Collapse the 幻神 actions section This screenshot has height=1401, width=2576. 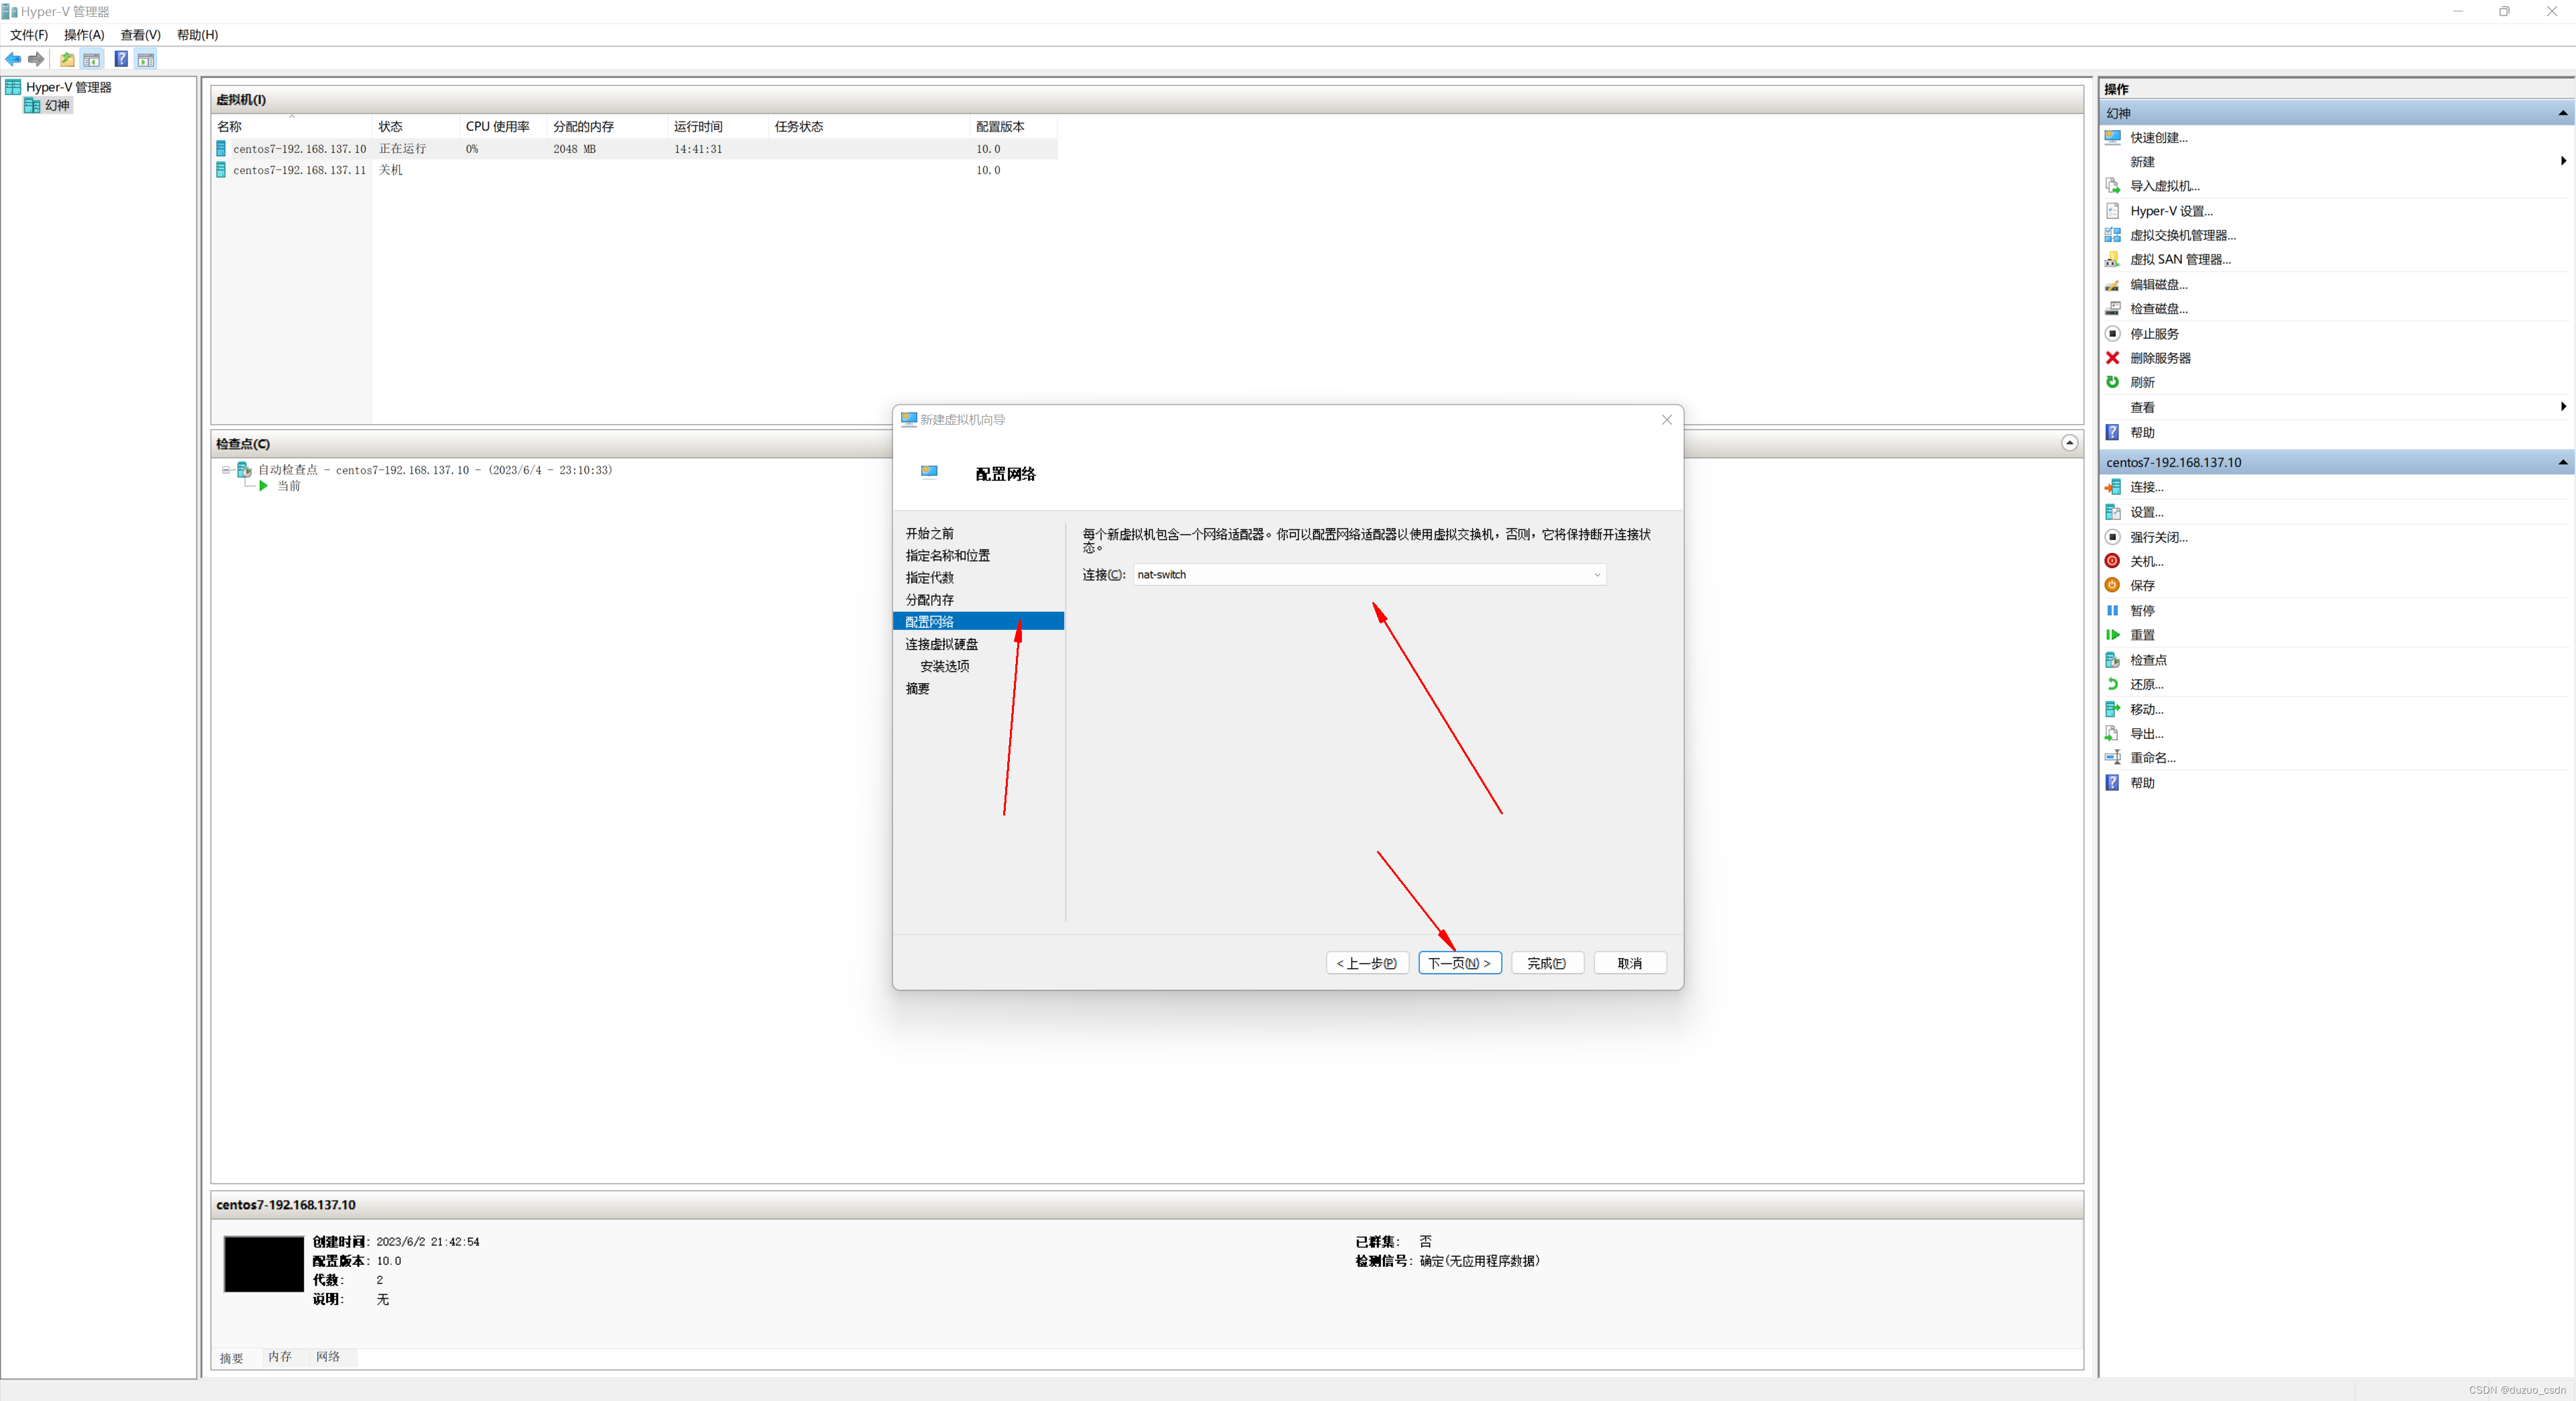[2562, 113]
